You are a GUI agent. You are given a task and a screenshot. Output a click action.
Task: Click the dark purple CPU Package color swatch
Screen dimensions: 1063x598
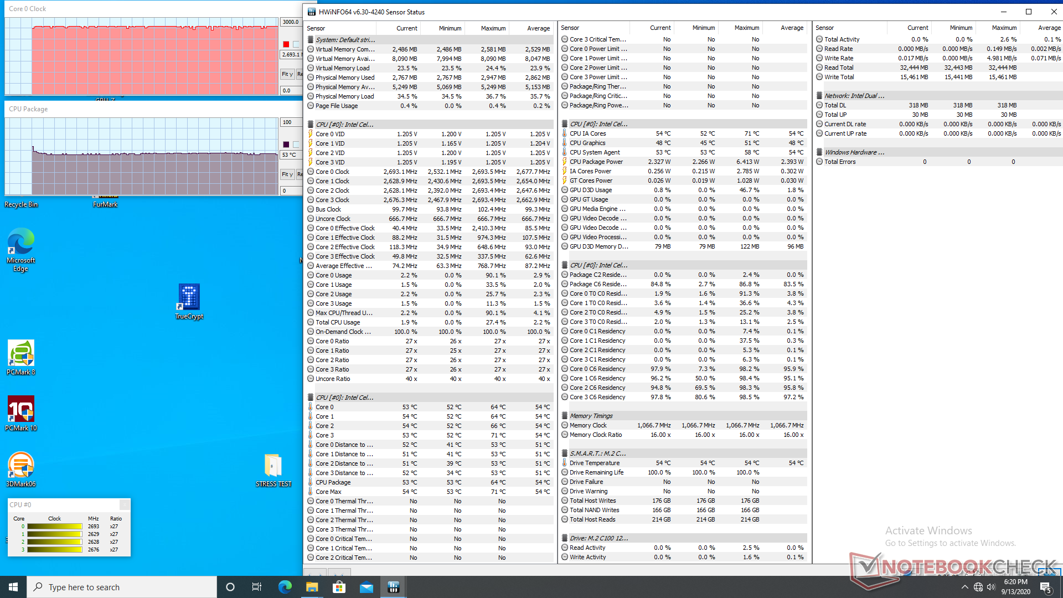click(286, 145)
